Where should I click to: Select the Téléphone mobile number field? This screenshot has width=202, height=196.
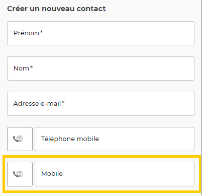click(115, 139)
